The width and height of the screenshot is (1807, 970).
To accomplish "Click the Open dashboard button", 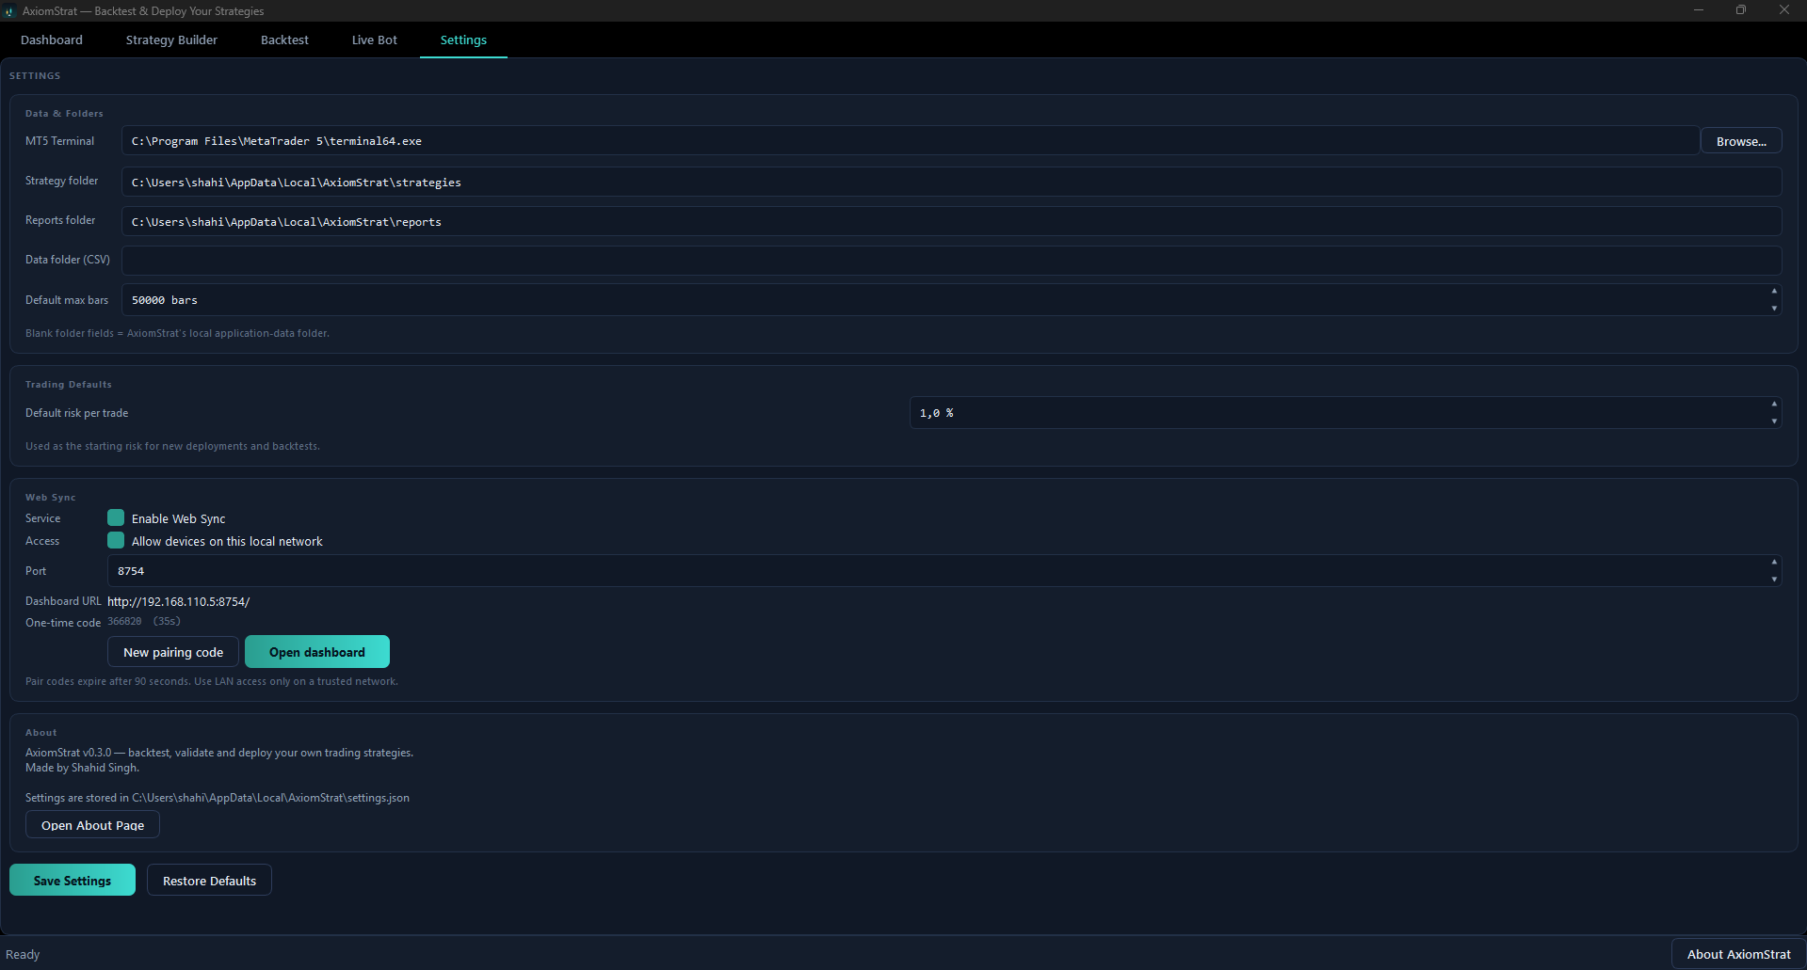I will 317,652.
